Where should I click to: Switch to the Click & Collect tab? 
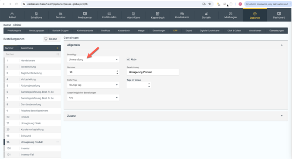(234, 30)
